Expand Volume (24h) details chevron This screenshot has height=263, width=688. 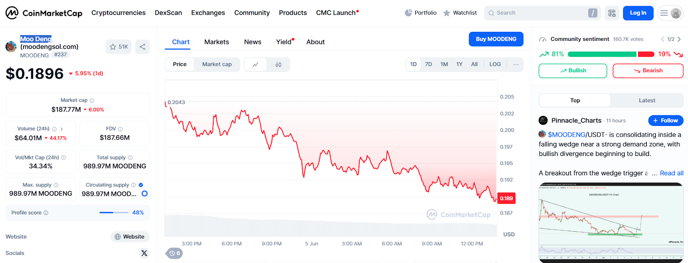tap(61, 129)
